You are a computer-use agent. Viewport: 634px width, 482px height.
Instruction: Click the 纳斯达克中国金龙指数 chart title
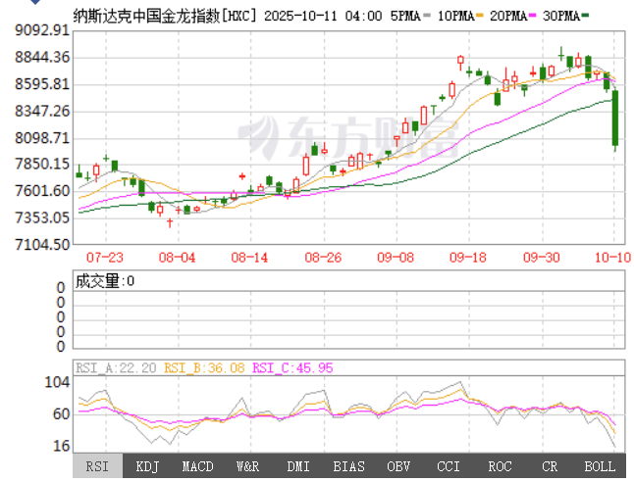(146, 16)
